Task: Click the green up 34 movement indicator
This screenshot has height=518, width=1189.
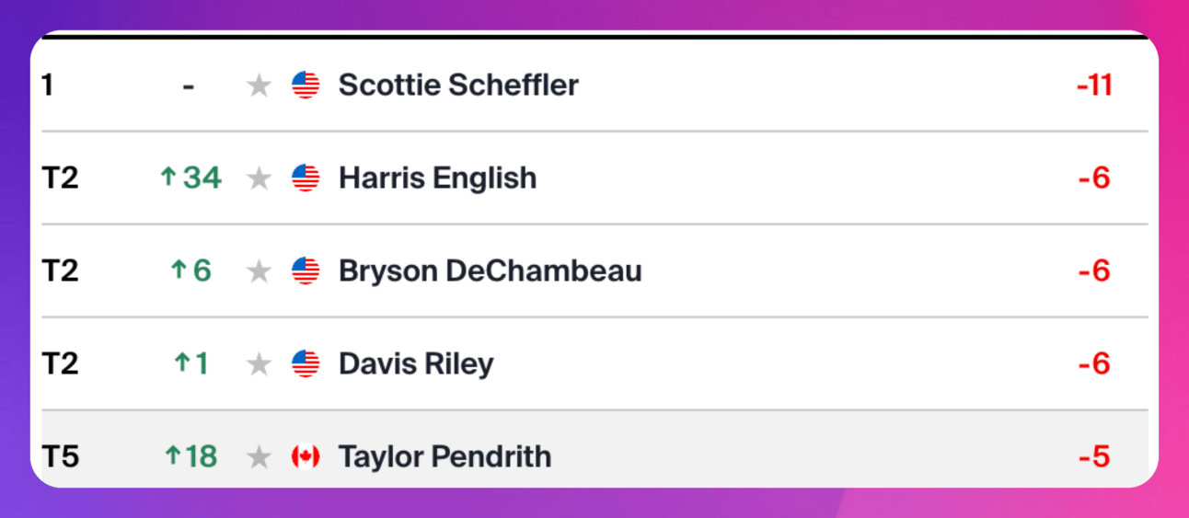Action: click(x=191, y=178)
